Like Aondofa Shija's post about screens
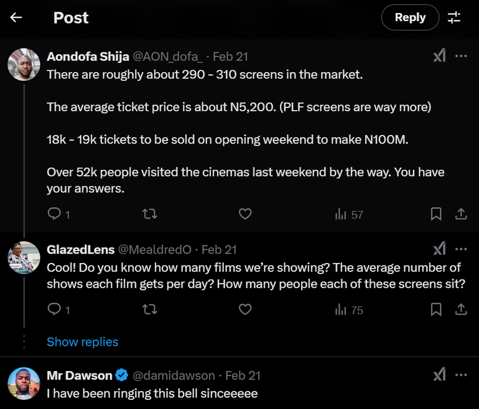 click(x=245, y=214)
